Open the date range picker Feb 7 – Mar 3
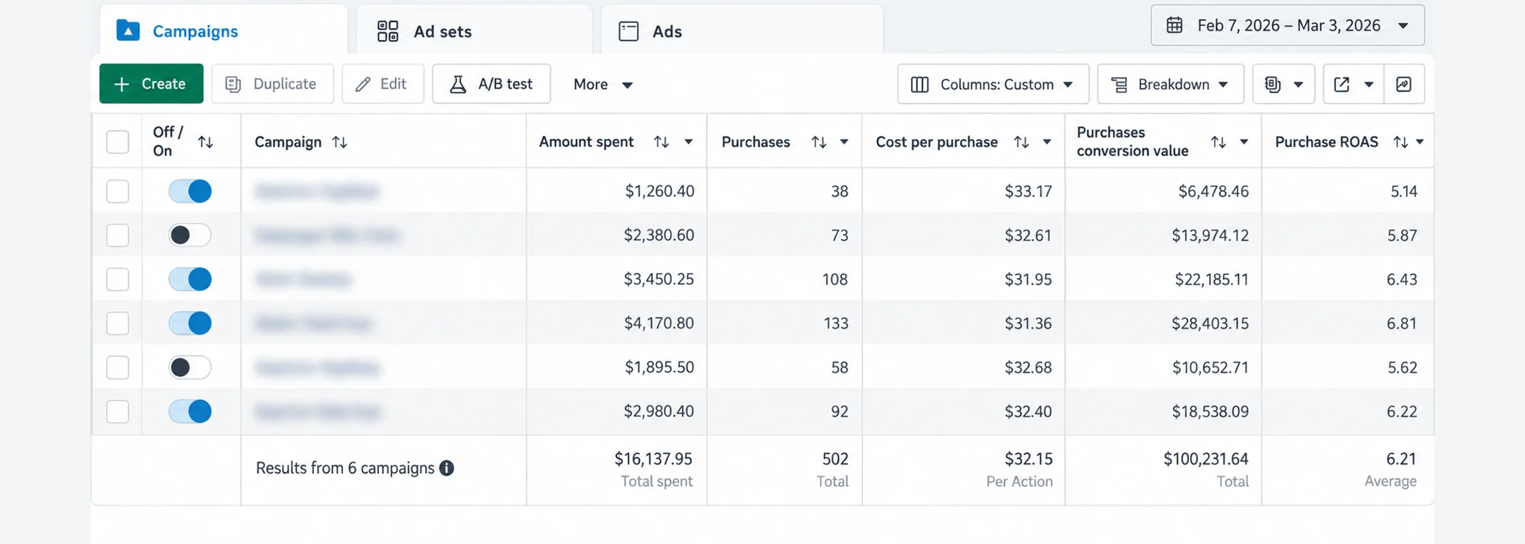This screenshot has height=544, width=1525. 1287,25
